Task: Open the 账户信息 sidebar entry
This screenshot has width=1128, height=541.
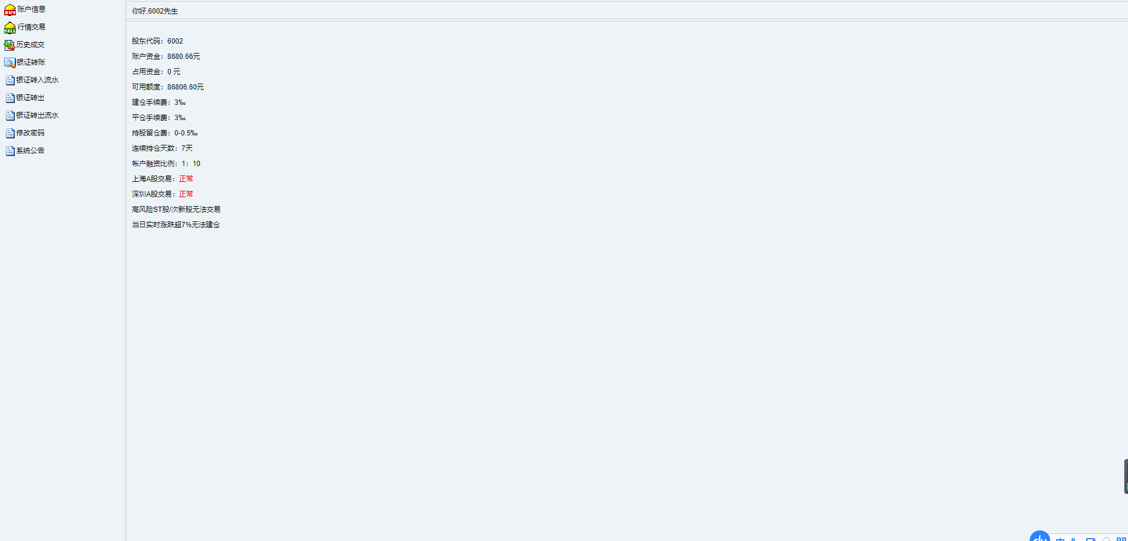Action: (x=31, y=9)
